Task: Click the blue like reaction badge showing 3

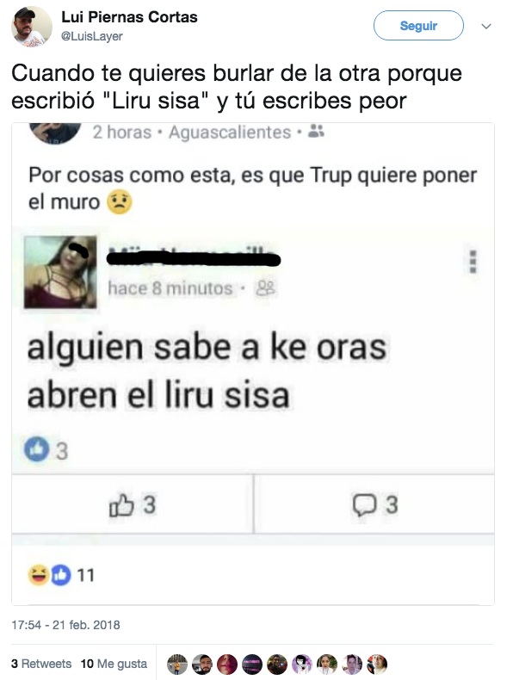Action: pyautogui.click(x=36, y=448)
